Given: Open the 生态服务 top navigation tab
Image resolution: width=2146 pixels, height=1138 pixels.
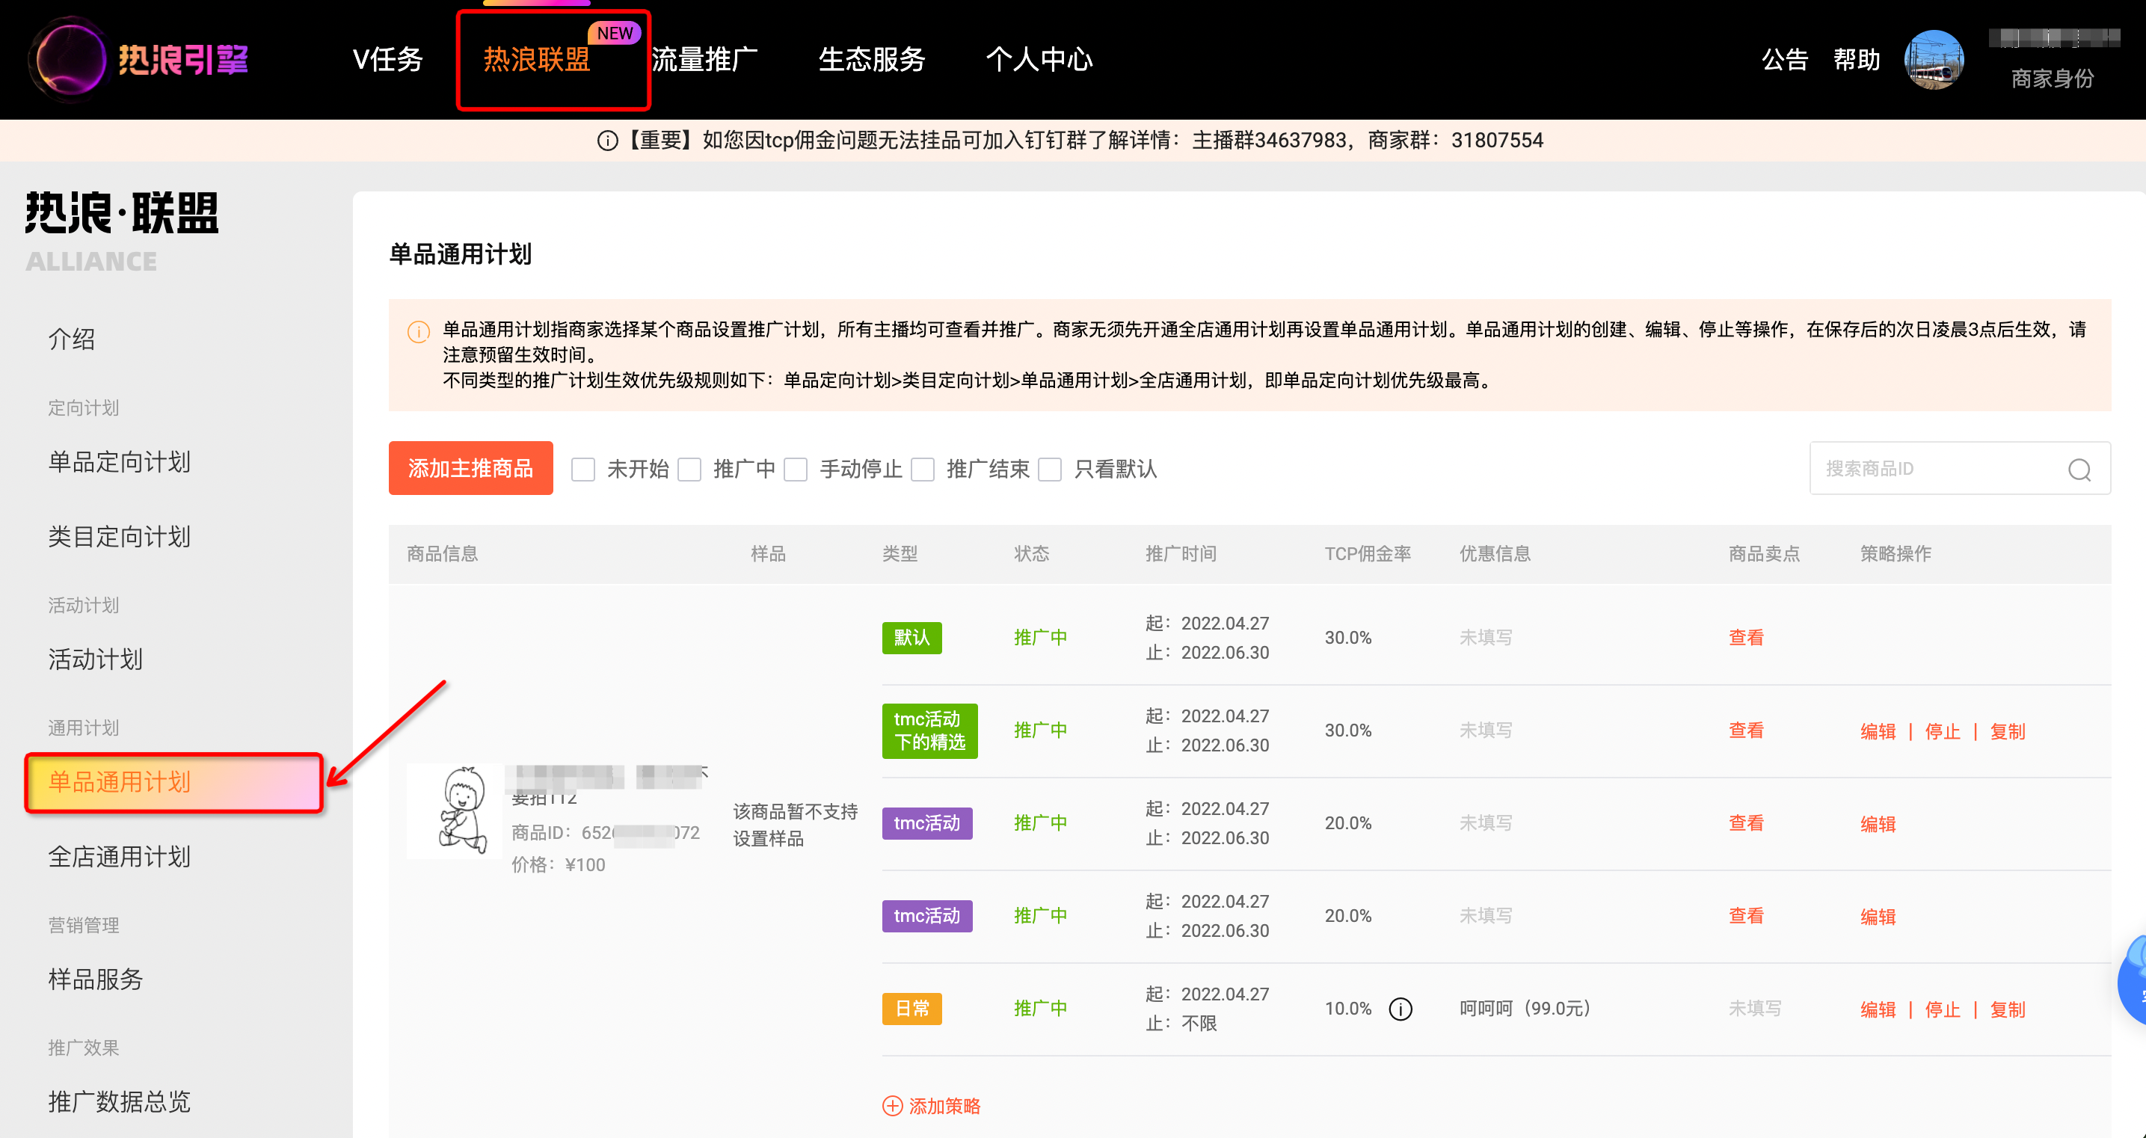Looking at the screenshot, I should click(872, 59).
